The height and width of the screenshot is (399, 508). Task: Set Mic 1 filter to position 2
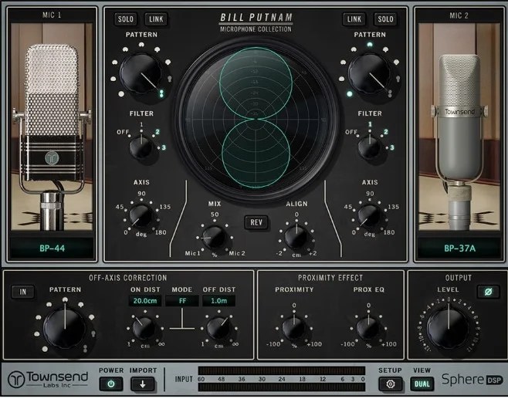click(157, 132)
